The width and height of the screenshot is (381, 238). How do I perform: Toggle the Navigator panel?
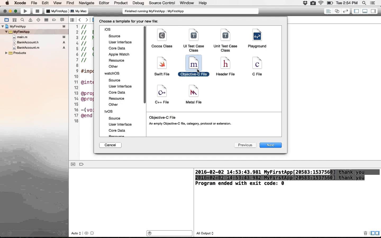pos(356,11)
